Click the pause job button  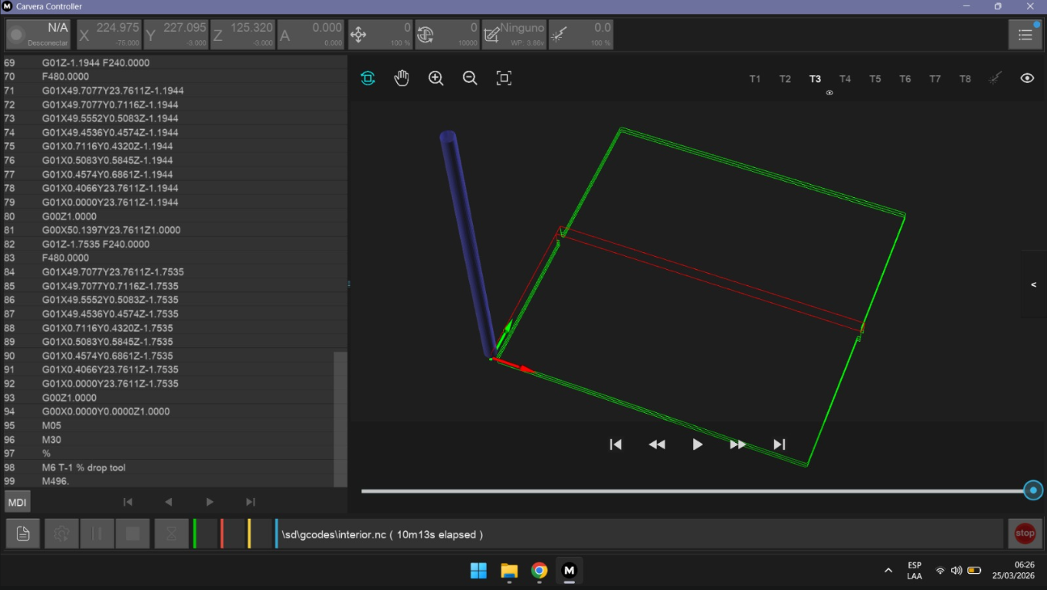[x=98, y=534]
